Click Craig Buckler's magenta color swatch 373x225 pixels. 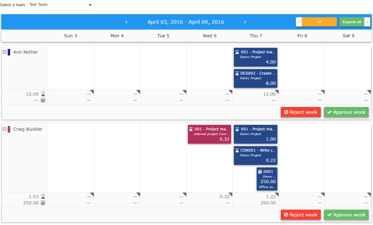click(9, 129)
